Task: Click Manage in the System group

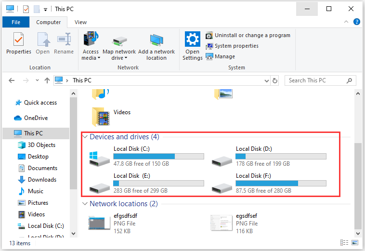Action: (221, 56)
